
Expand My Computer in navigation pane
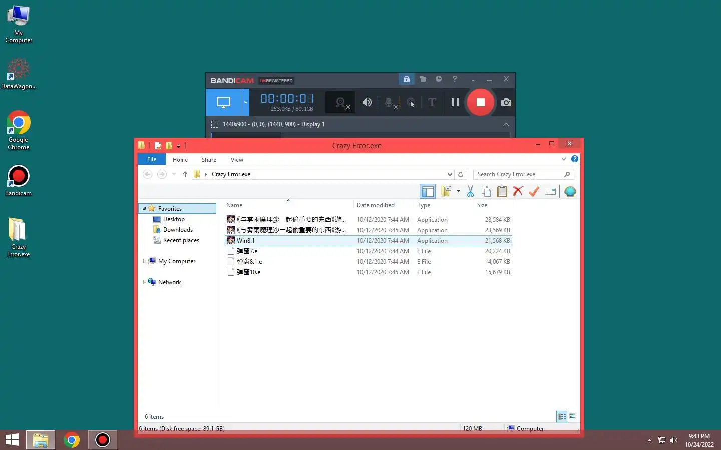click(144, 261)
